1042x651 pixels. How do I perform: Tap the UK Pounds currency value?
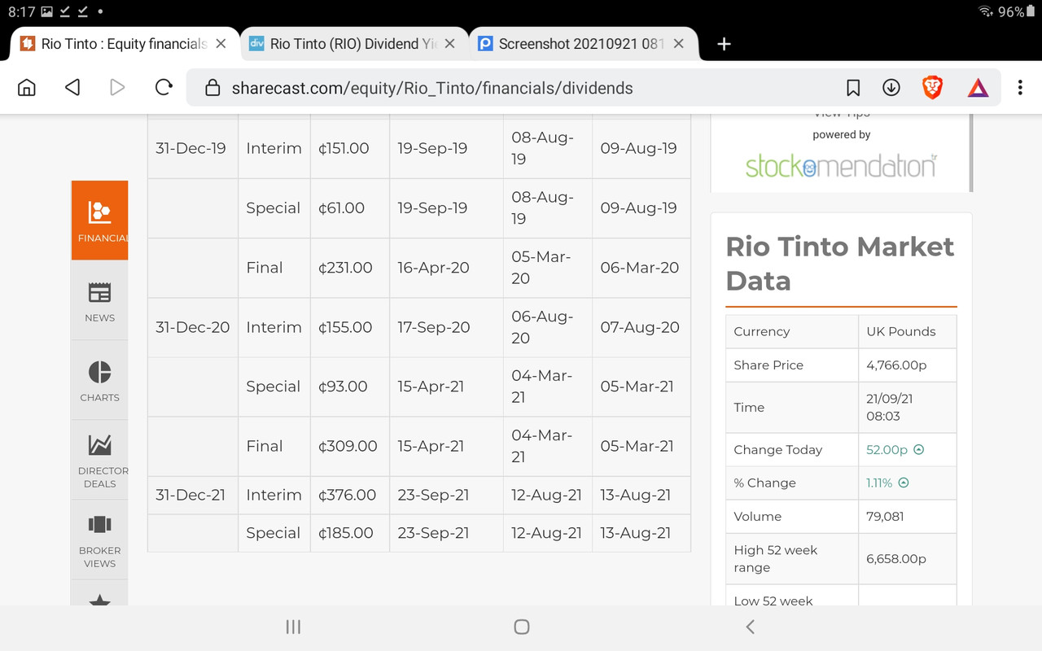[x=901, y=331]
